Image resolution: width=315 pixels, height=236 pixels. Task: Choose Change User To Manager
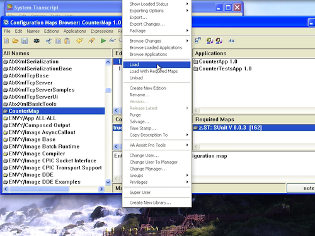click(157, 162)
